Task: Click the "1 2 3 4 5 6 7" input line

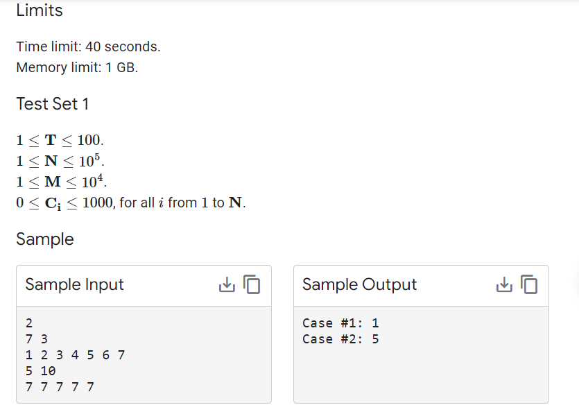Action: [75, 355]
